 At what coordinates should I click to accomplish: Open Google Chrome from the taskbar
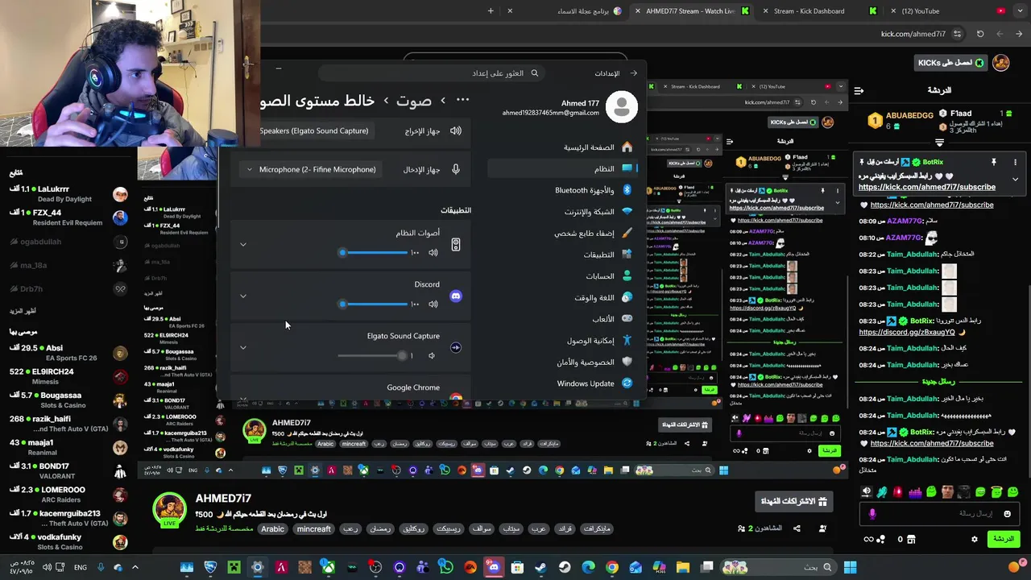[x=612, y=567]
